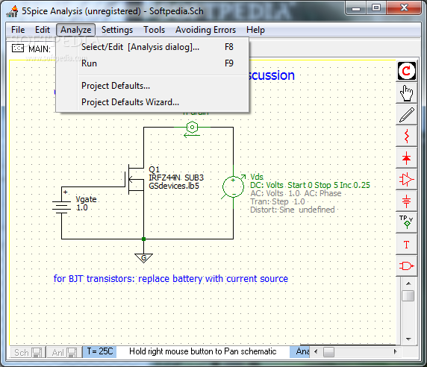Screen dimensions: 427x367
Task: Open the File menu
Action: 18,30
